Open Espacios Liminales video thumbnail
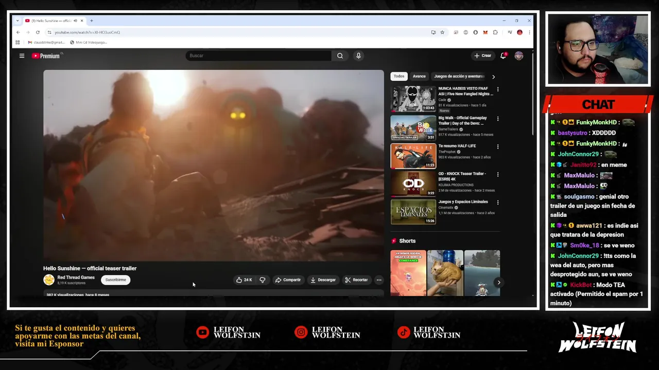 pyautogui.click(x=413, y=211)
